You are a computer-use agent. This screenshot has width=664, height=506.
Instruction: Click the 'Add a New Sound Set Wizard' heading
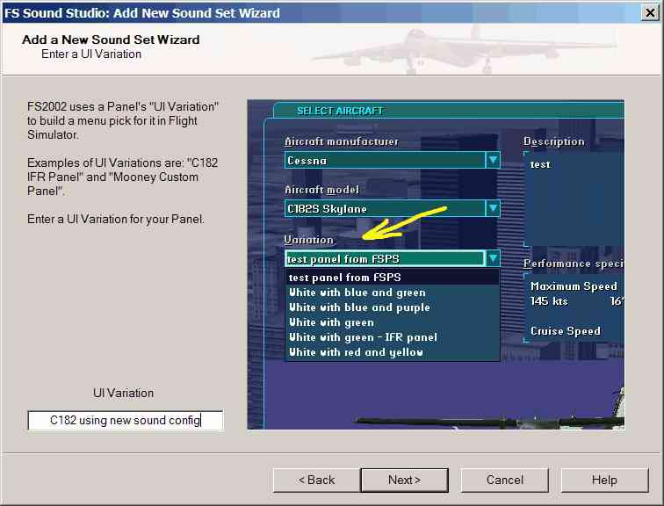click(111, 40)
